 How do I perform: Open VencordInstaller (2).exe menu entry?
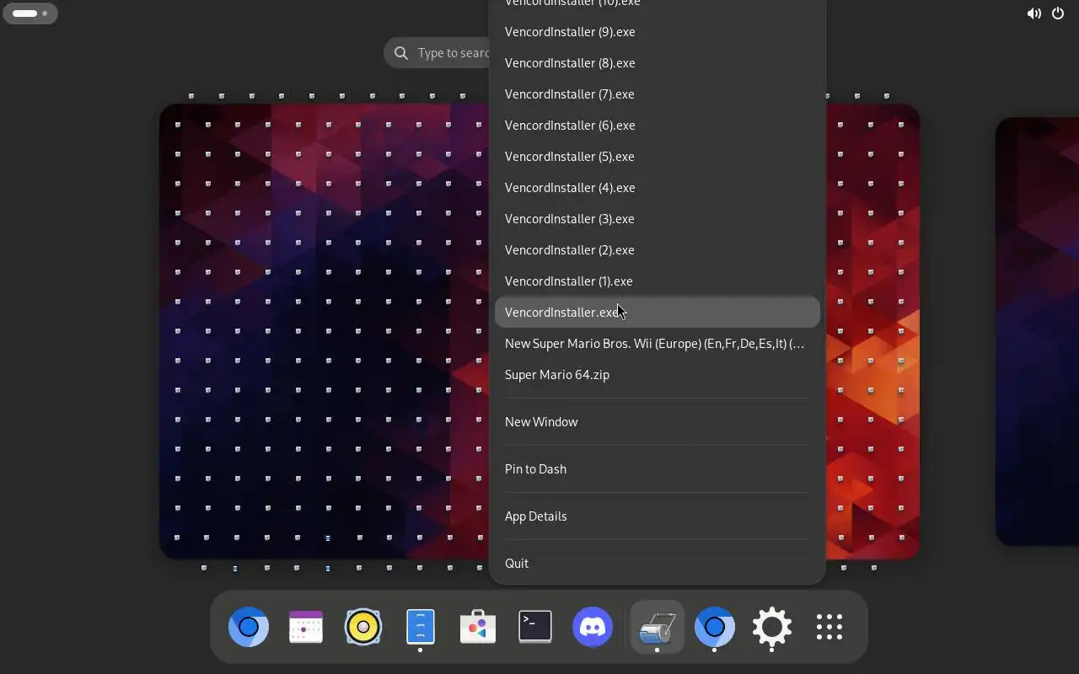click(x=658, y=250)
